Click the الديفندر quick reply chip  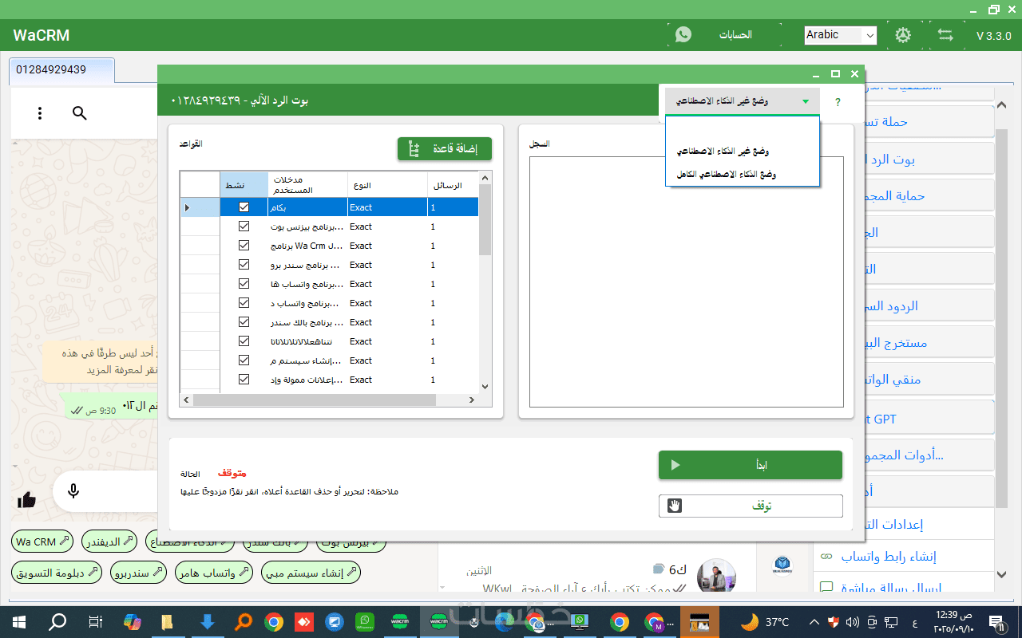(109, 542)
